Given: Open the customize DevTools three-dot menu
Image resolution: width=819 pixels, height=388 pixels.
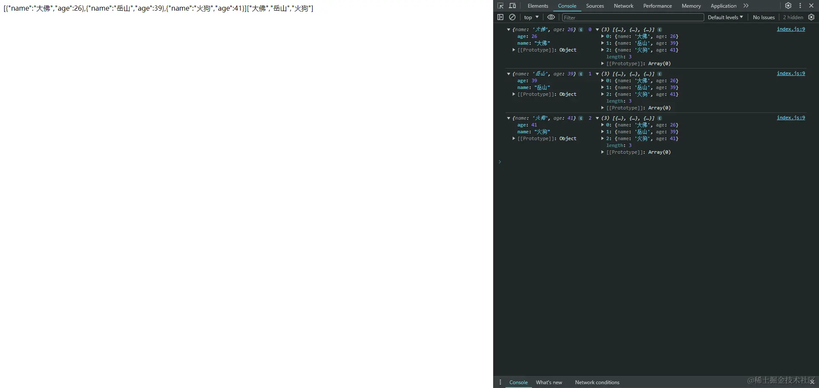Looking at the screenshot, I should point(801,6).
